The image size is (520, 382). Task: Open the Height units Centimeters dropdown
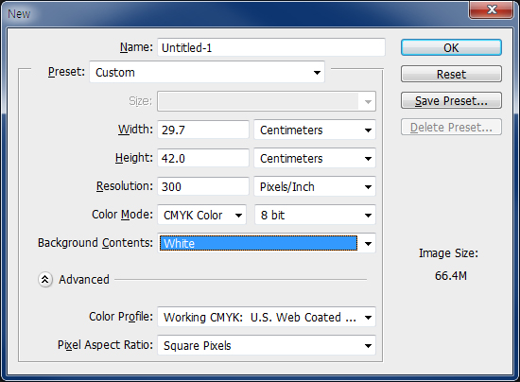pos(315,158)
